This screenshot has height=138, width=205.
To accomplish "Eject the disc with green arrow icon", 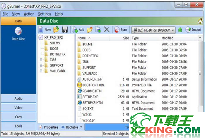I will (x=180, y=30).
